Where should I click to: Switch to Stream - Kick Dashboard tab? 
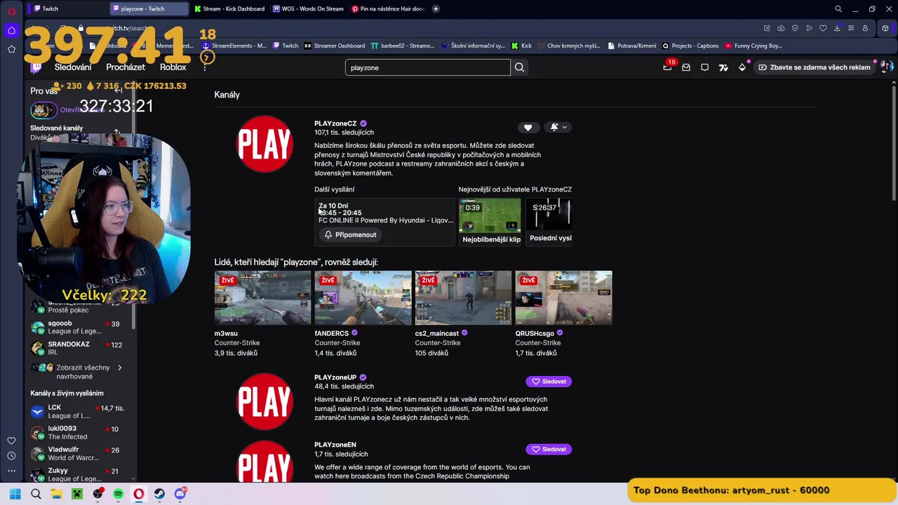click(x=229, y=9)
